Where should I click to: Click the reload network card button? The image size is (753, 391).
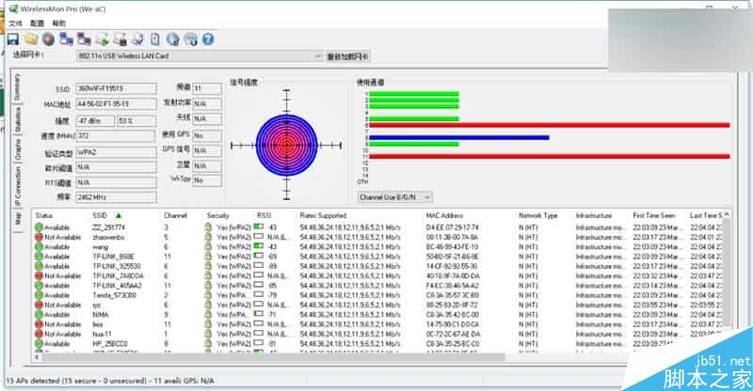(347, 56)
